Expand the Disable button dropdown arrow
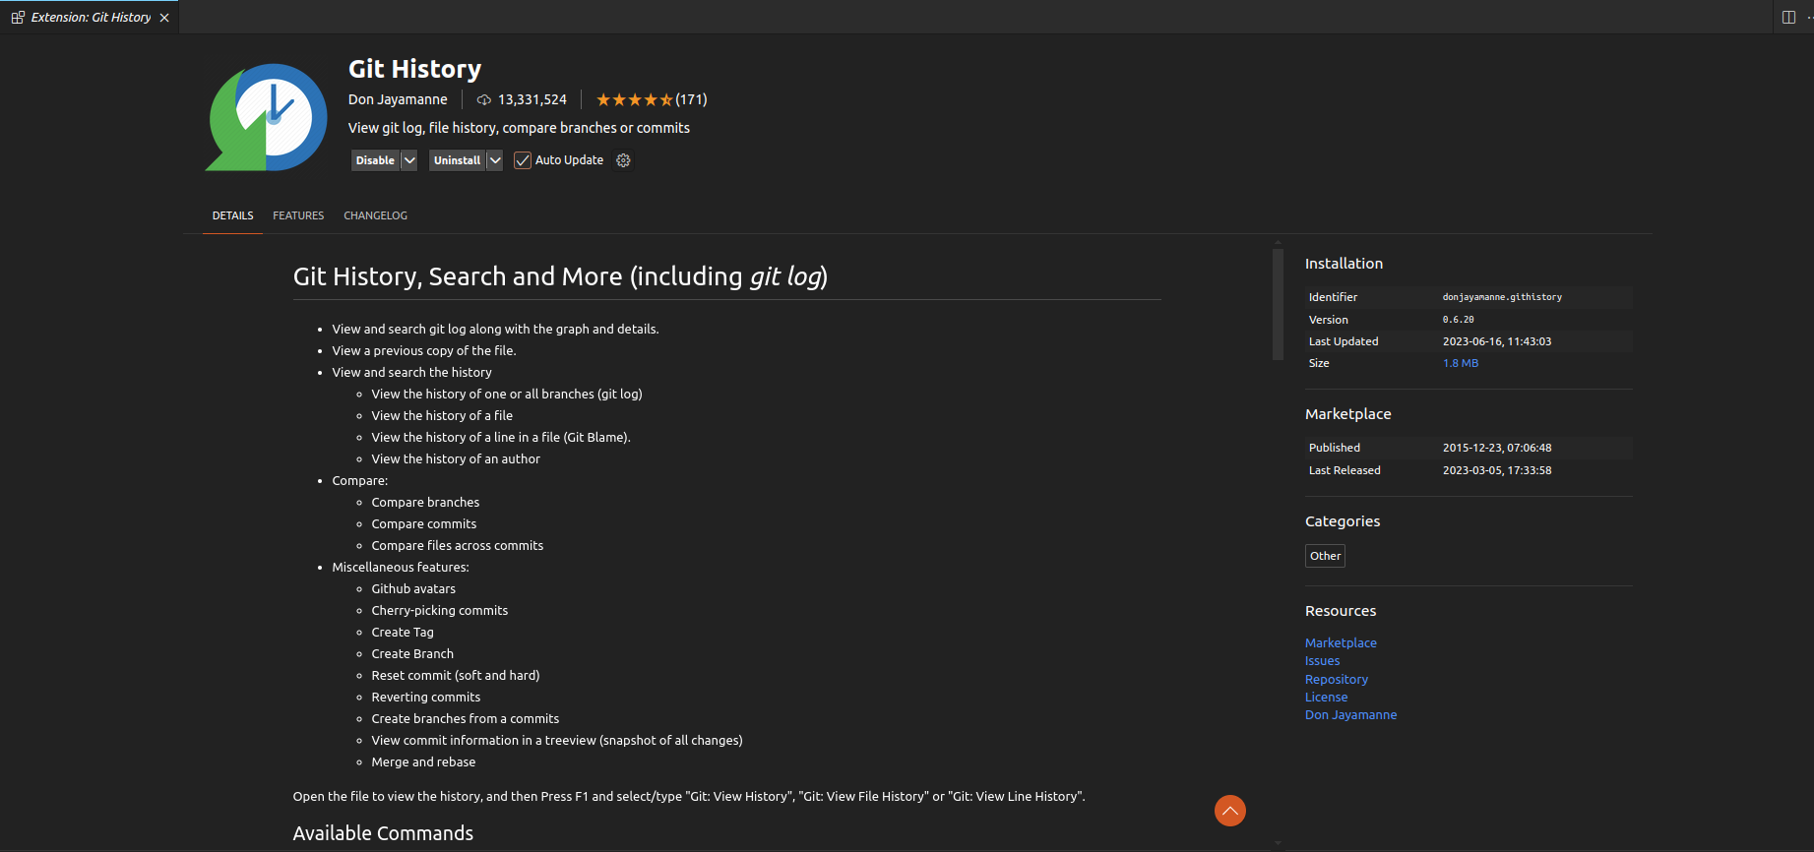The image size is (1814, 852). [409, 160]
